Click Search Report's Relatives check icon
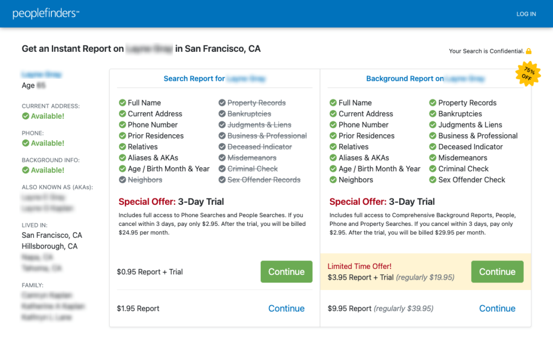 [x=123, y=147]
